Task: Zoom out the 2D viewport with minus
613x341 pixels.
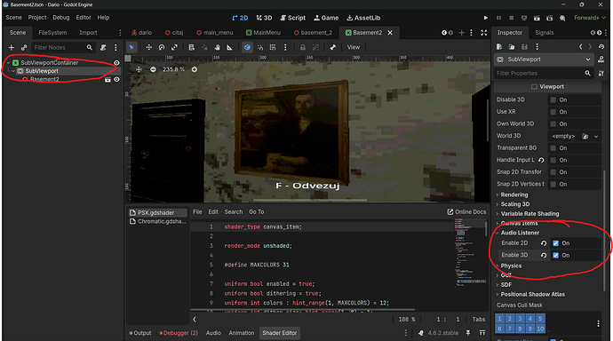Action: (153, 69)
